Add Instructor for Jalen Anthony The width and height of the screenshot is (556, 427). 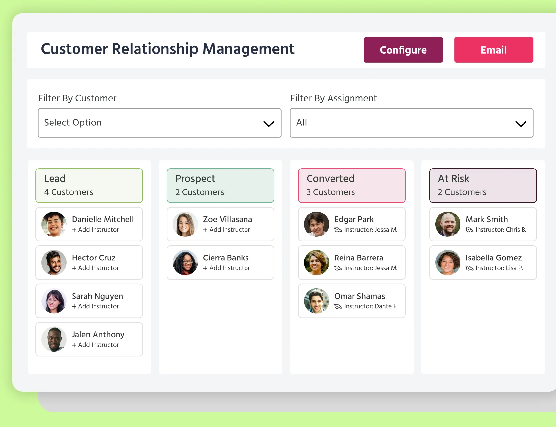(95, 345)
